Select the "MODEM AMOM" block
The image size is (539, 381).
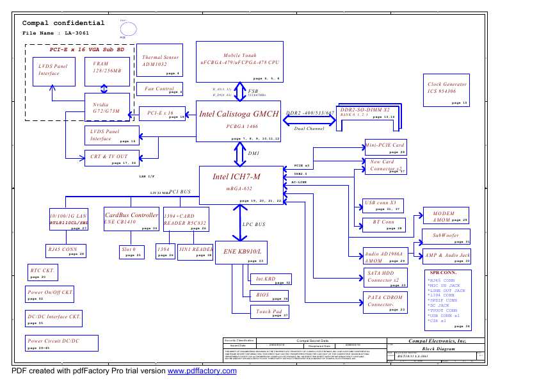point(446,216)
